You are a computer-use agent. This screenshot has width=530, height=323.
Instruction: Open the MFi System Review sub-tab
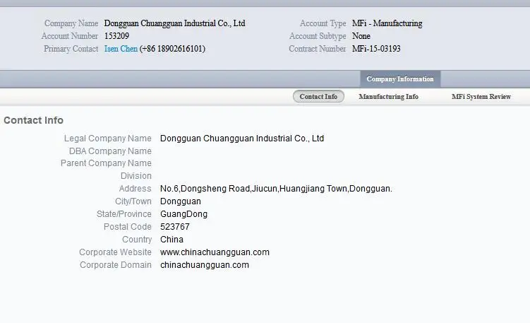click(x=481, y=97)
